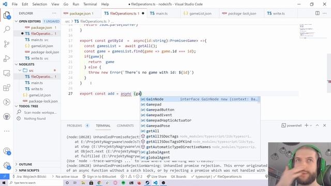
Task: Open Windows Start menu
Action: click(4, 182)
